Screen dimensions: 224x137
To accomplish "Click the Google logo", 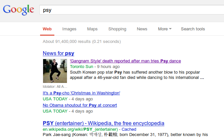I will click(x=19, y=10).
